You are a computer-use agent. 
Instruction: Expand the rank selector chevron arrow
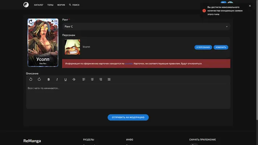tap(227, 26)
